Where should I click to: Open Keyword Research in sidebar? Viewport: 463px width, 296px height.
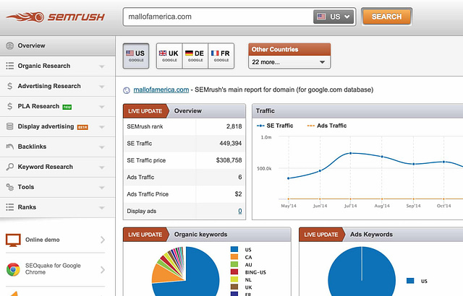57,167
